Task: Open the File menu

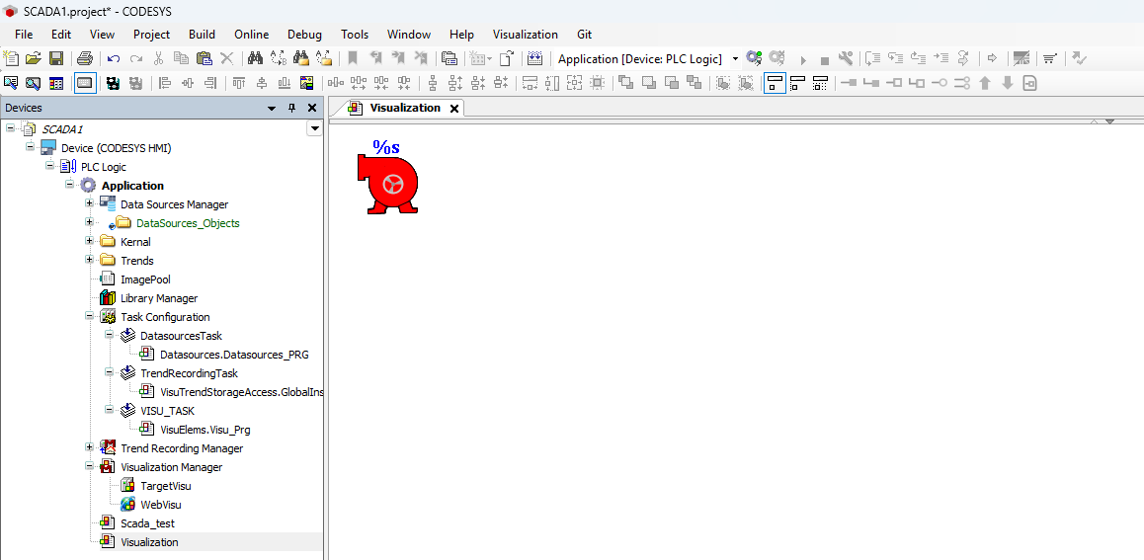Action: (24, 35)
